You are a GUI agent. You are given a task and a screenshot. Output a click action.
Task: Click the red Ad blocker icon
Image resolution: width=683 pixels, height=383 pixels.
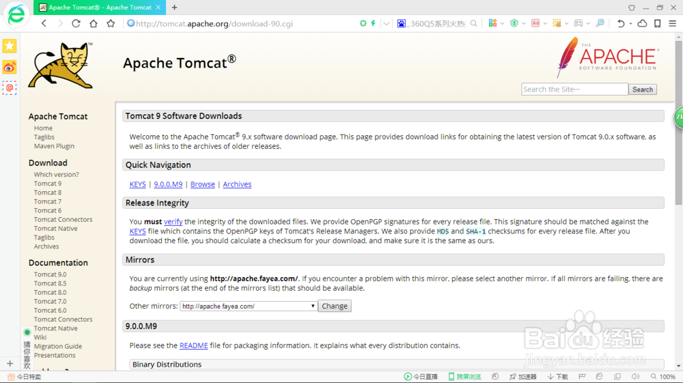coord(535,23)
